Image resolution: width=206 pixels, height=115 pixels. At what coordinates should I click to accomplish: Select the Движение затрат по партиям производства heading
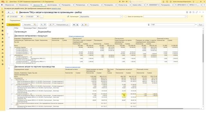(34, 67)
